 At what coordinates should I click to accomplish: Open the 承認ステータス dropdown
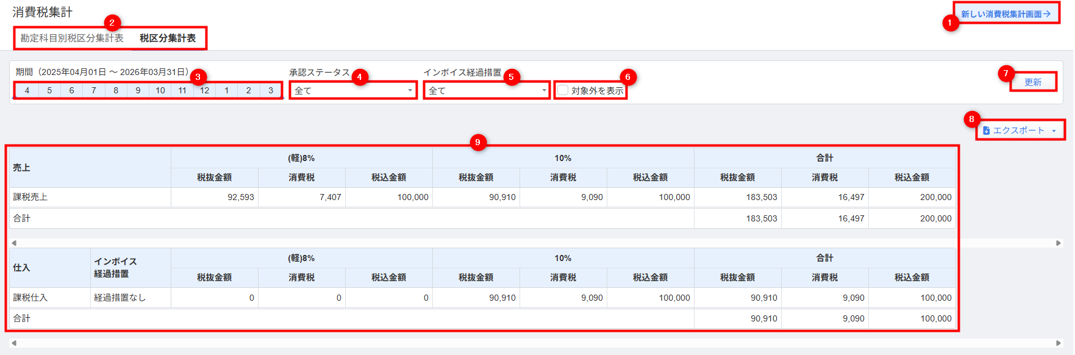353,90
